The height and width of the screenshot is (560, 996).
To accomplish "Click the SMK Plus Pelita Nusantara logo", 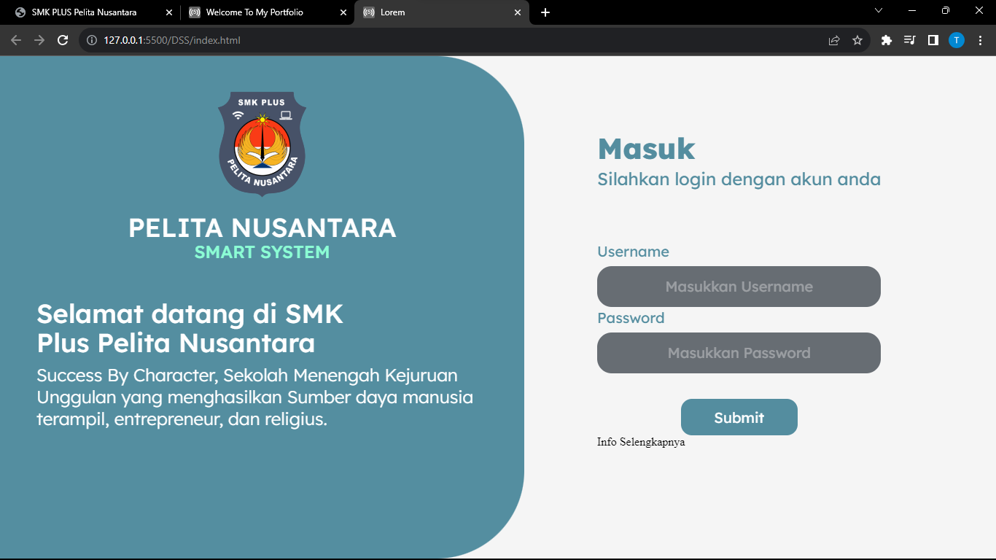I will coord(262,144).
